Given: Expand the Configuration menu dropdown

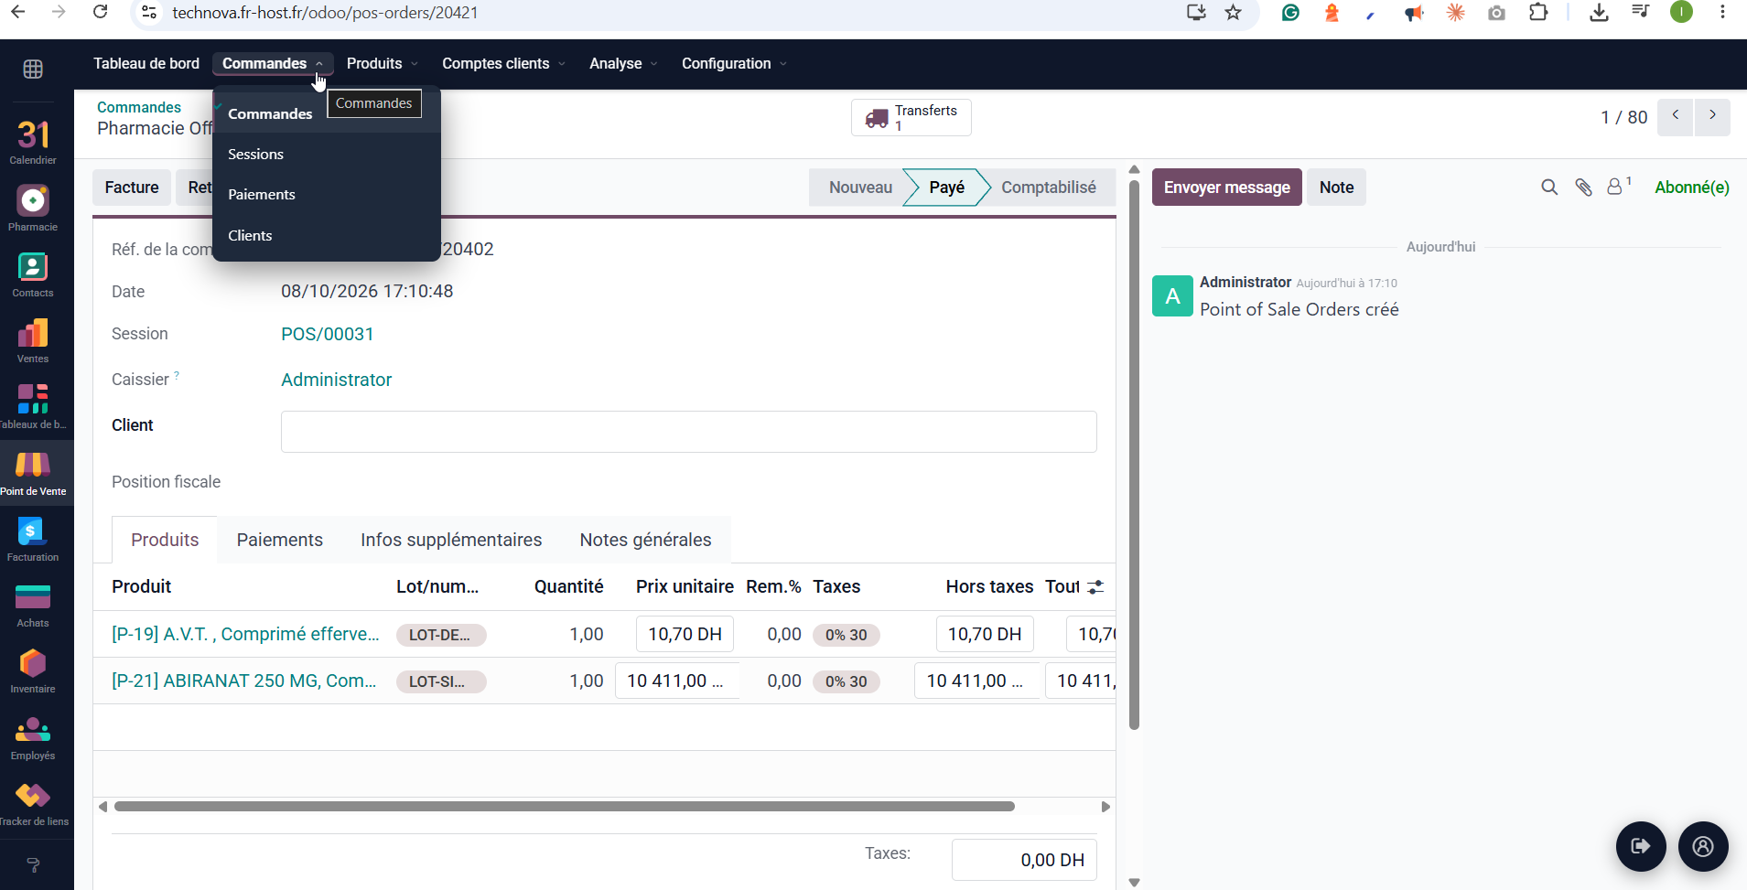Looking at the screenshot, I should [x=734, y=63].
